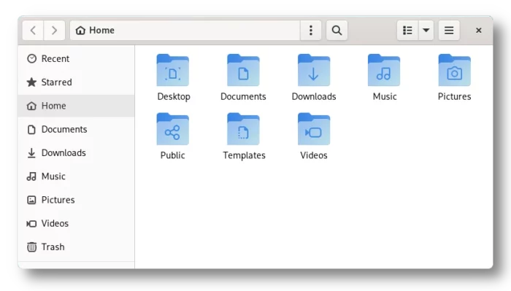Select Recent in the sidebar
The height and width of the screenshot is (291, 511).
click(x=76, y=58)
